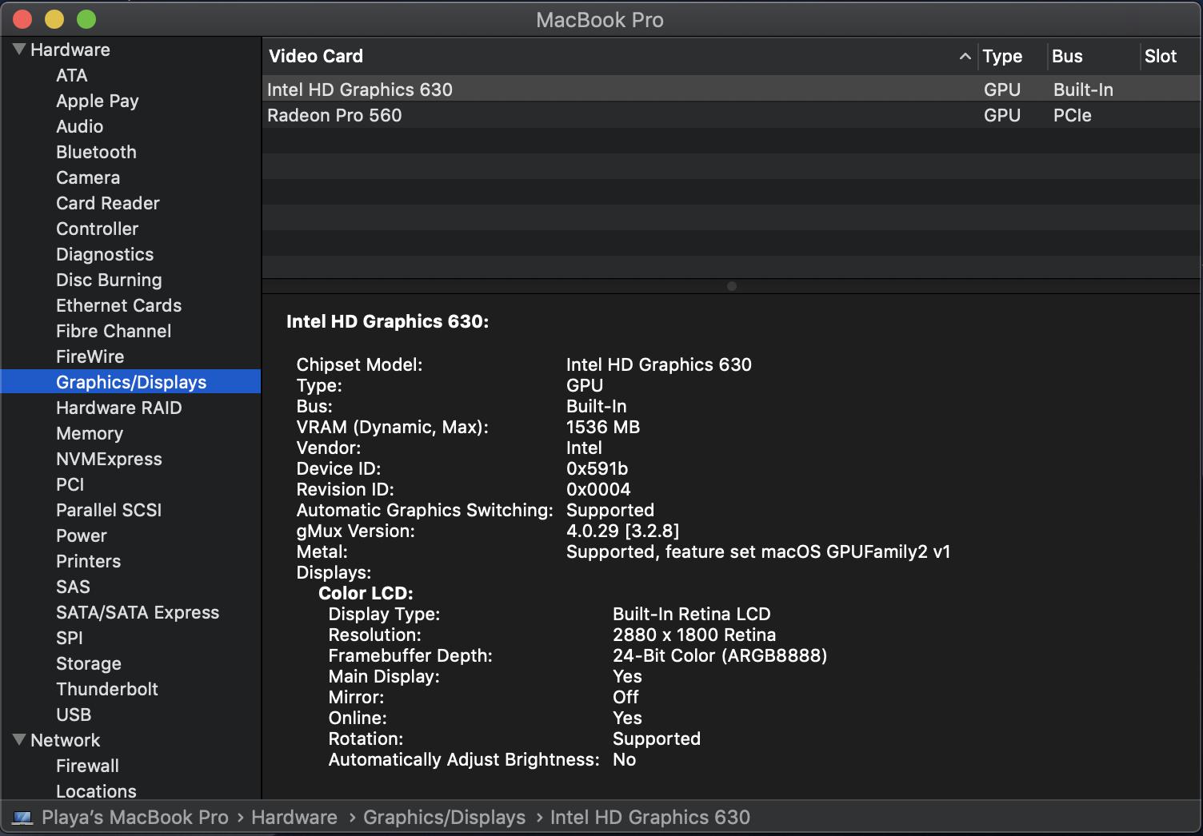Show Power information
This screenshot has width=1203, height=836.
82,535
